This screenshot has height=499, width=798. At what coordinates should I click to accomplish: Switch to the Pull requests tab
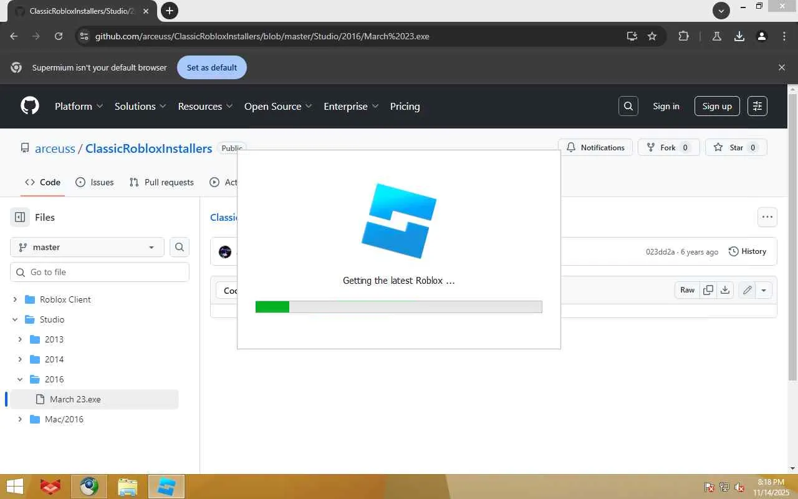[161, 182]
